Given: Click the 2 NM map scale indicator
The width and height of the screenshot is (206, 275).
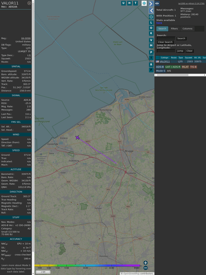Looking at the screenshot, I should point(43,272).
